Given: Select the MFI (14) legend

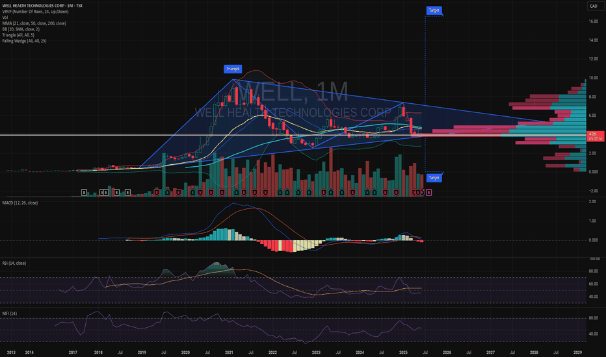Looking at the screenshot, I should point(10,314).
